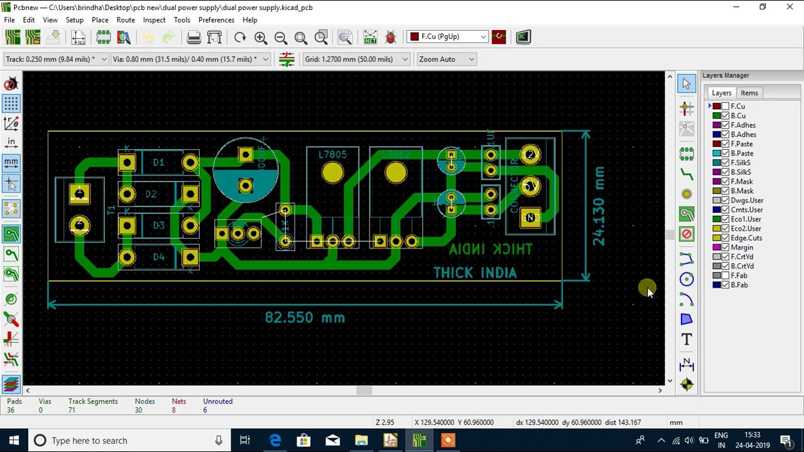Select the add filled zones tool
Viewport: 804px width, 452px height.
click(x=687, y=214)
